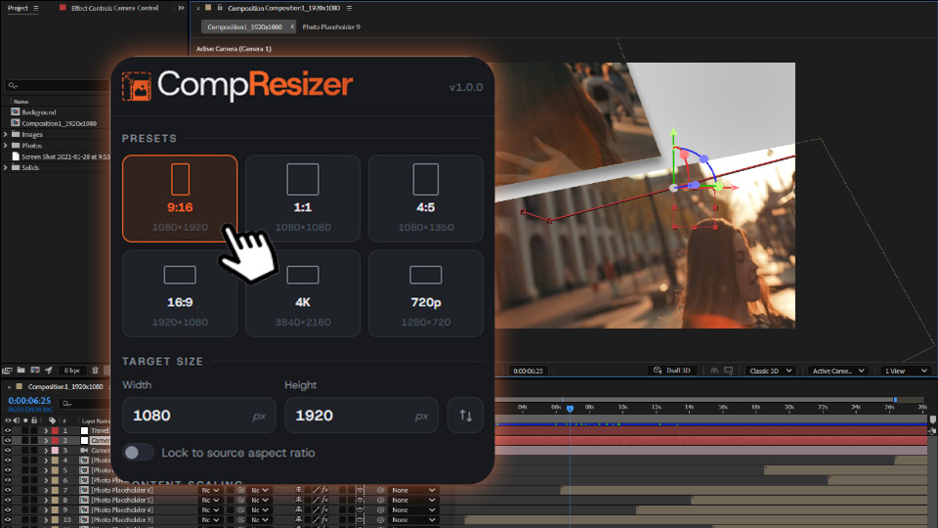Hide layer 8 Photo Placeholder 5
Image resolution: width=938 pixels, height=528 pixels.
pos(8,500)
